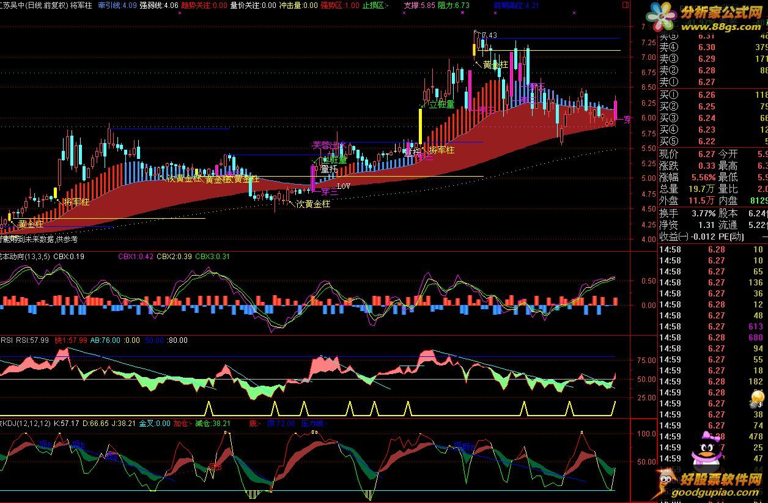Click the RSI:57.99 indicator value

point(32,340)
